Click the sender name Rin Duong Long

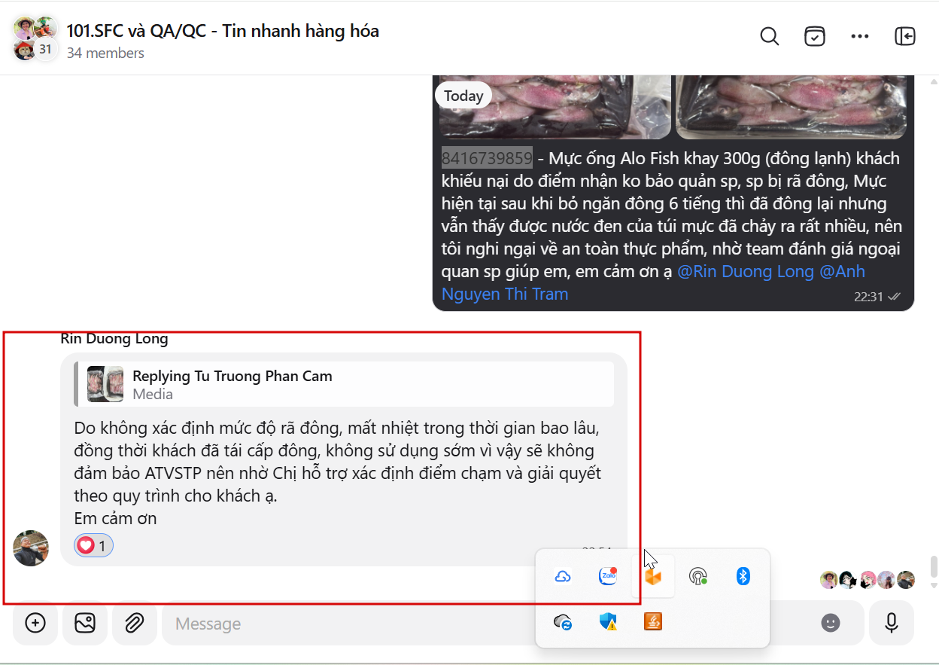click(x=114, y=339)
